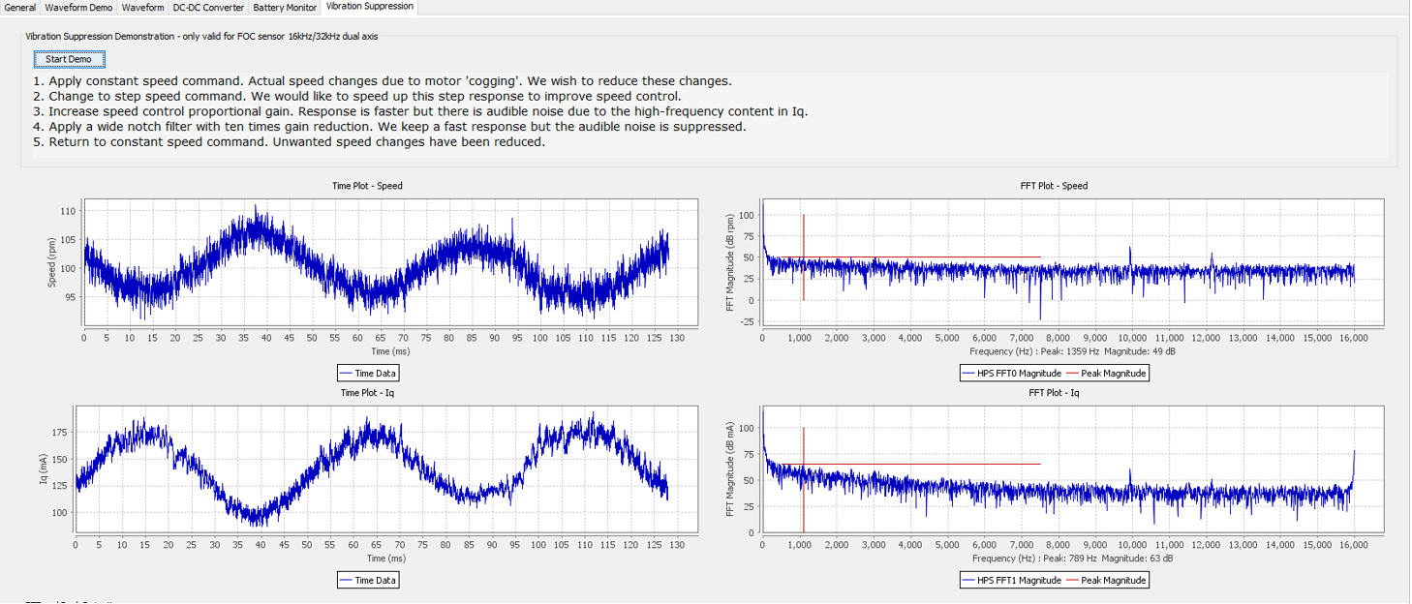Click the Time Plot - Speed chart title

click(x=367, y=186)
